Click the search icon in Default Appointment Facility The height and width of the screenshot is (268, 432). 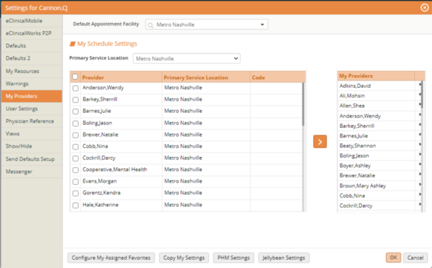150,25
